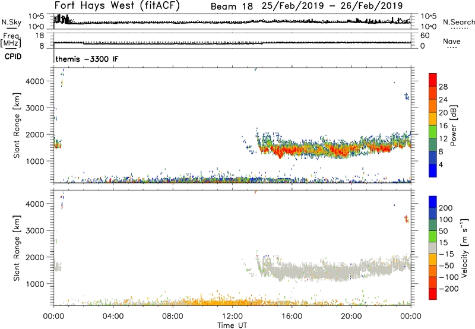The height and width of the screenshot is (329, 475).
Task: Click the 'N.Search' legend label
Action: tap(458, 22)
